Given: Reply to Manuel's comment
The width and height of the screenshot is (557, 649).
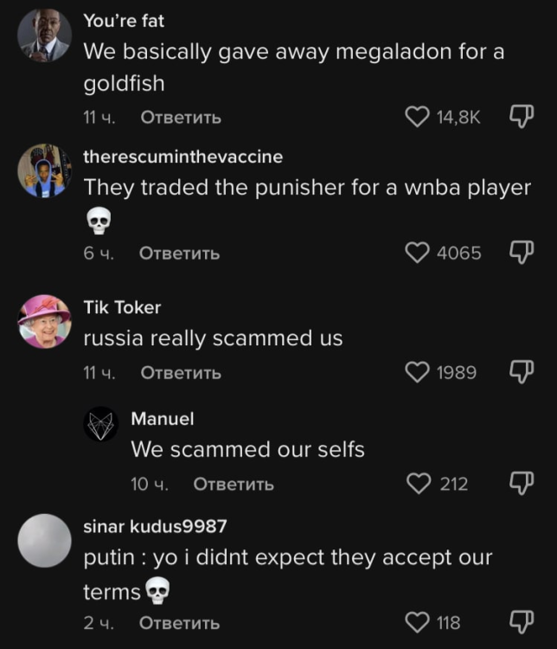Looking at the screenshot, I should [234, 484].
